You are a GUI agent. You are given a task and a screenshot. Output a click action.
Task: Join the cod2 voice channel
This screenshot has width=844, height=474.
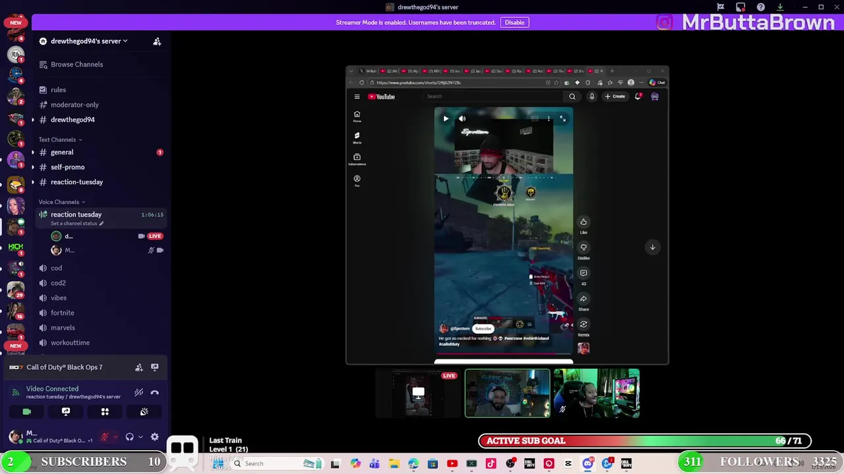pyautogui.click(x=58, y=283)
